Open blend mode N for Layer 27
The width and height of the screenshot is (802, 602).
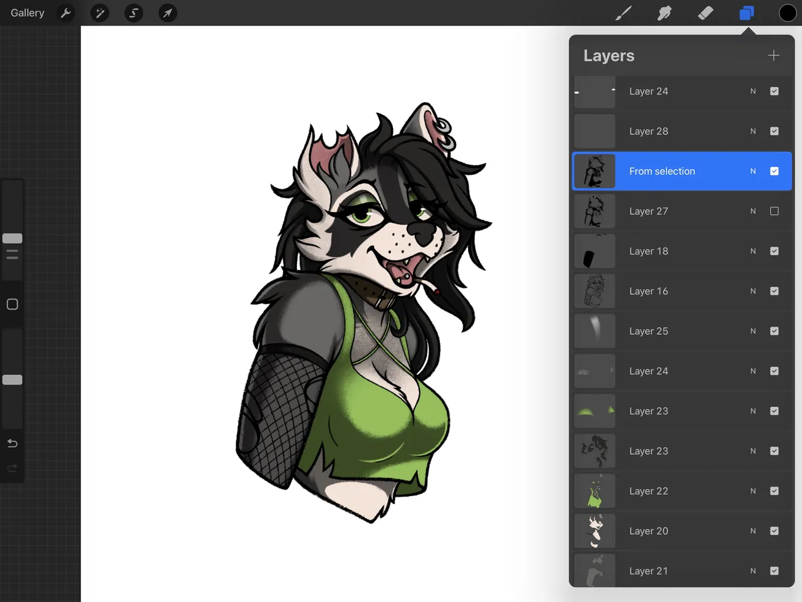[x=753, y=211]
